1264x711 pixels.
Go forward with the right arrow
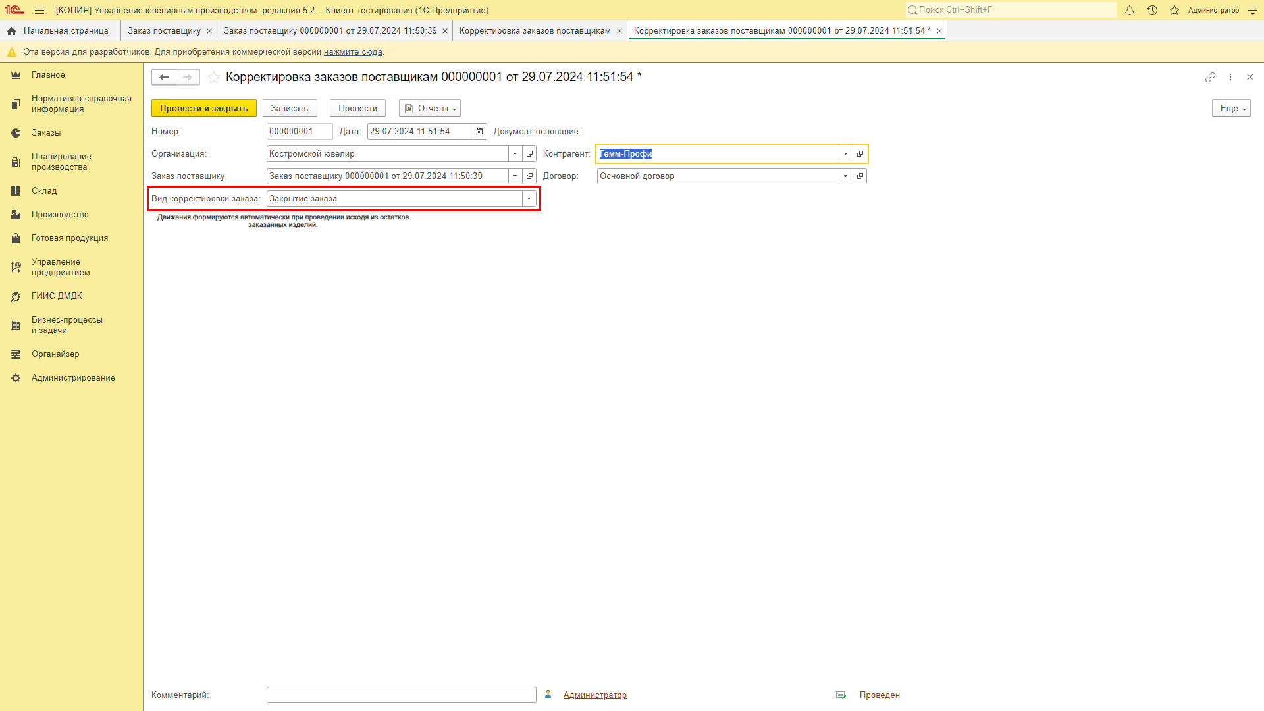(x=188, y=78)
